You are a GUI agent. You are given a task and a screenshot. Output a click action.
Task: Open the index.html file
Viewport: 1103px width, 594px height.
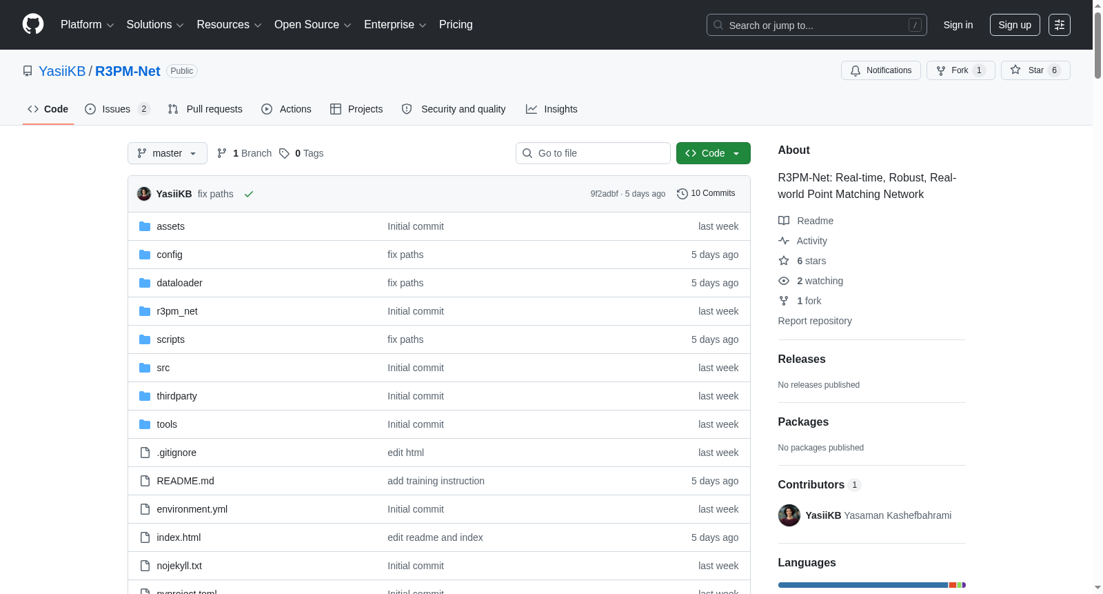click(179, 537)
